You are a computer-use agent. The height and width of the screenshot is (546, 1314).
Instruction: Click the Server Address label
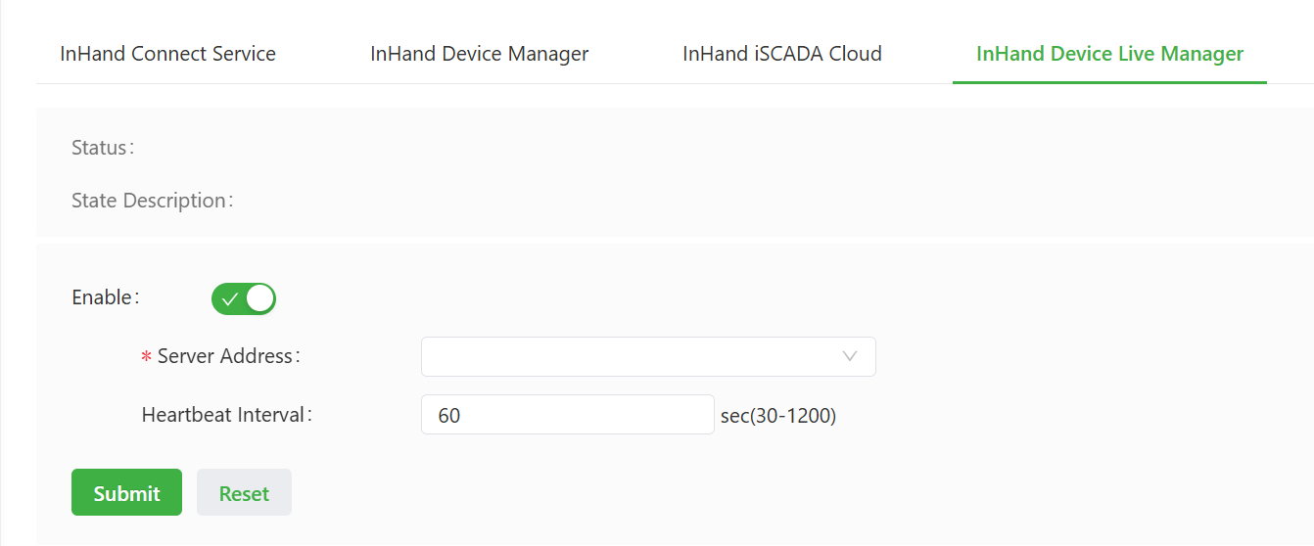[227, 357]
